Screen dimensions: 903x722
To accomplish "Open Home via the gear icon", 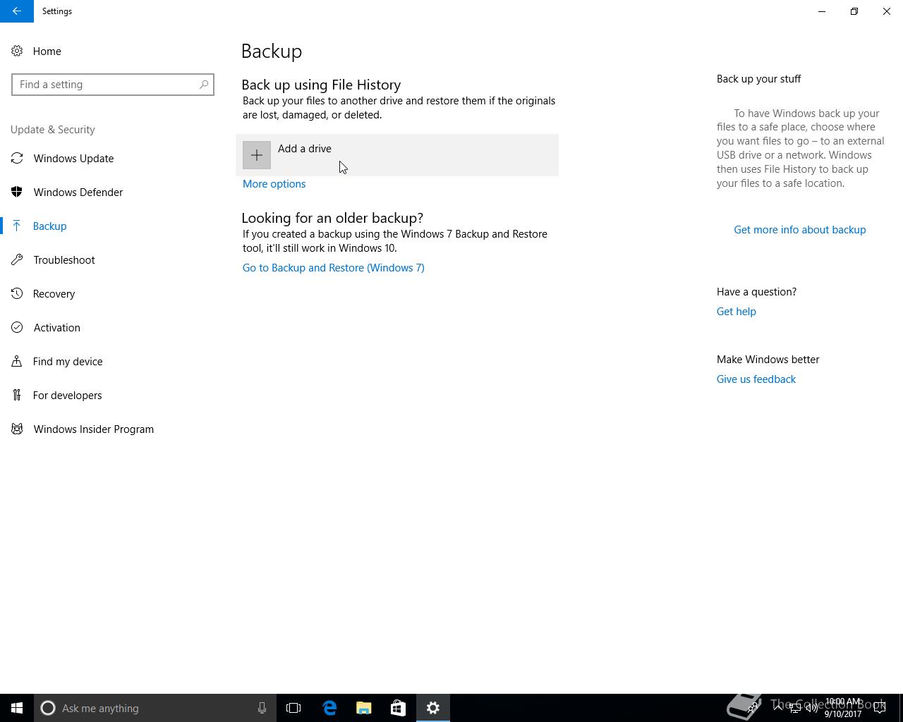I will coord(17,51).
